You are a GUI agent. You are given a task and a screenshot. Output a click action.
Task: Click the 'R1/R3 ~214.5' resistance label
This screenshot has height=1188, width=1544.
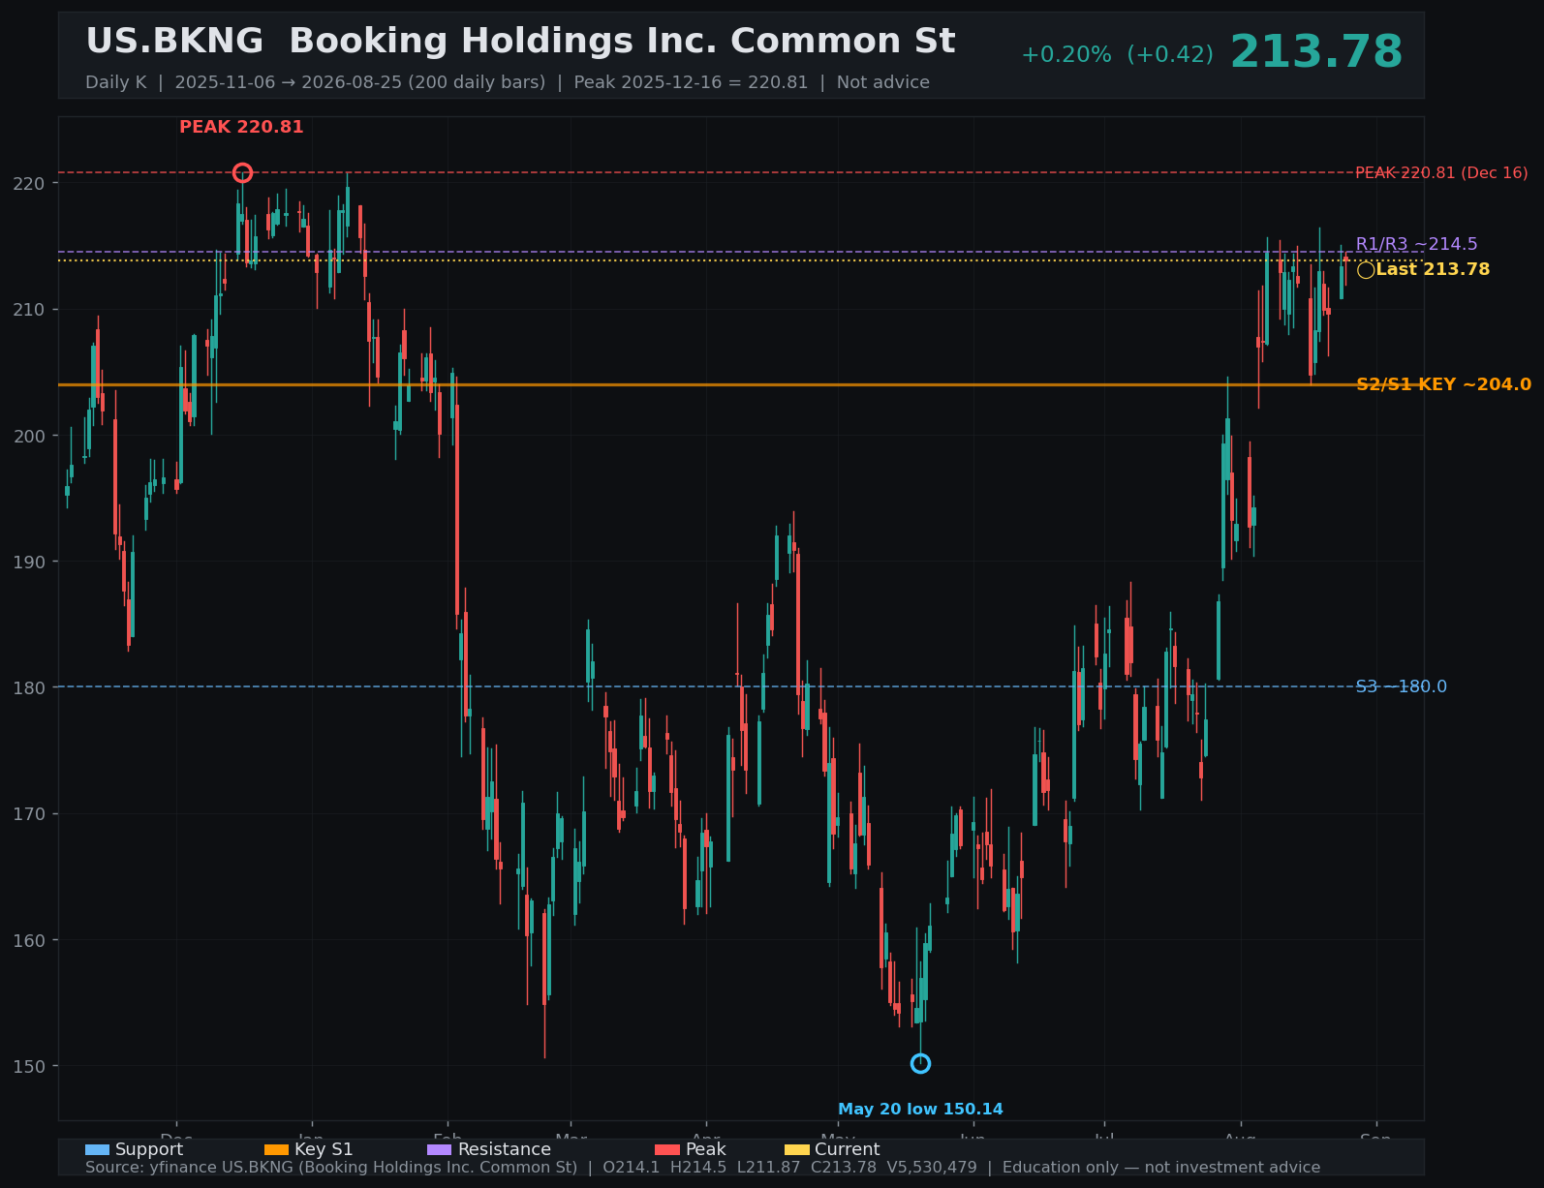click(x=1416, y=244)
